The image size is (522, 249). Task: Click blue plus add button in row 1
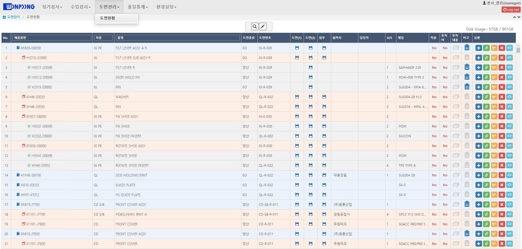(x=478, y=48)
